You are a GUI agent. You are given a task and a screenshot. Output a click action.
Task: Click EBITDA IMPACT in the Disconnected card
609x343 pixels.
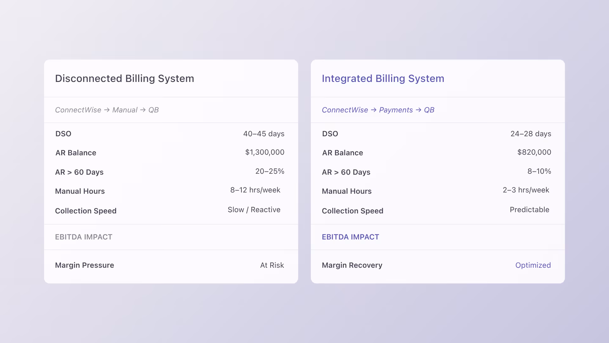[x=84, y=237]
